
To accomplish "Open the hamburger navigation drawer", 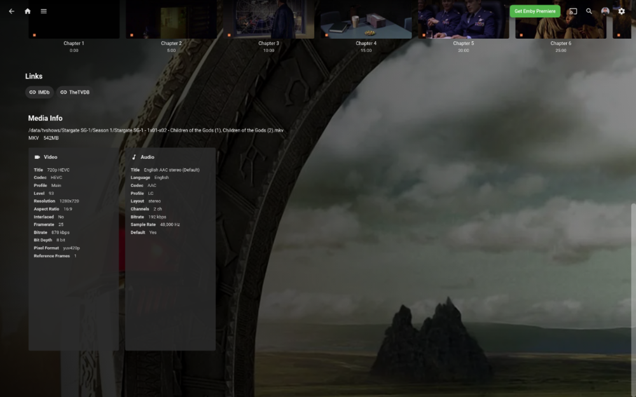I will pos(43,11).
